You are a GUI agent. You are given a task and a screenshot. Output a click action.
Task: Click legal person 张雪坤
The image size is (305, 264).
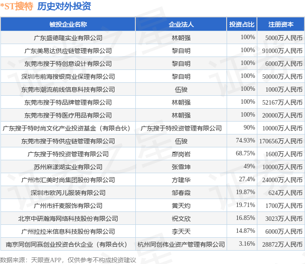point(181,167)
